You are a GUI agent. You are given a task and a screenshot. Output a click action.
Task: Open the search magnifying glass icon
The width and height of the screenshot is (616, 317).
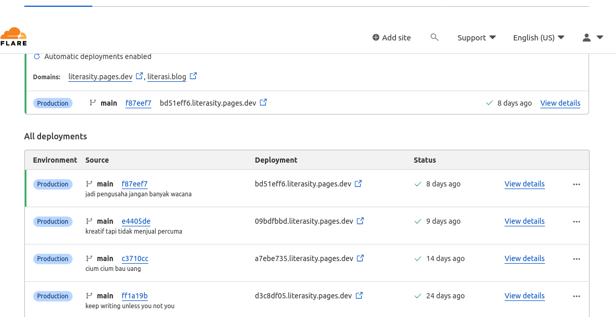(435, 37)
